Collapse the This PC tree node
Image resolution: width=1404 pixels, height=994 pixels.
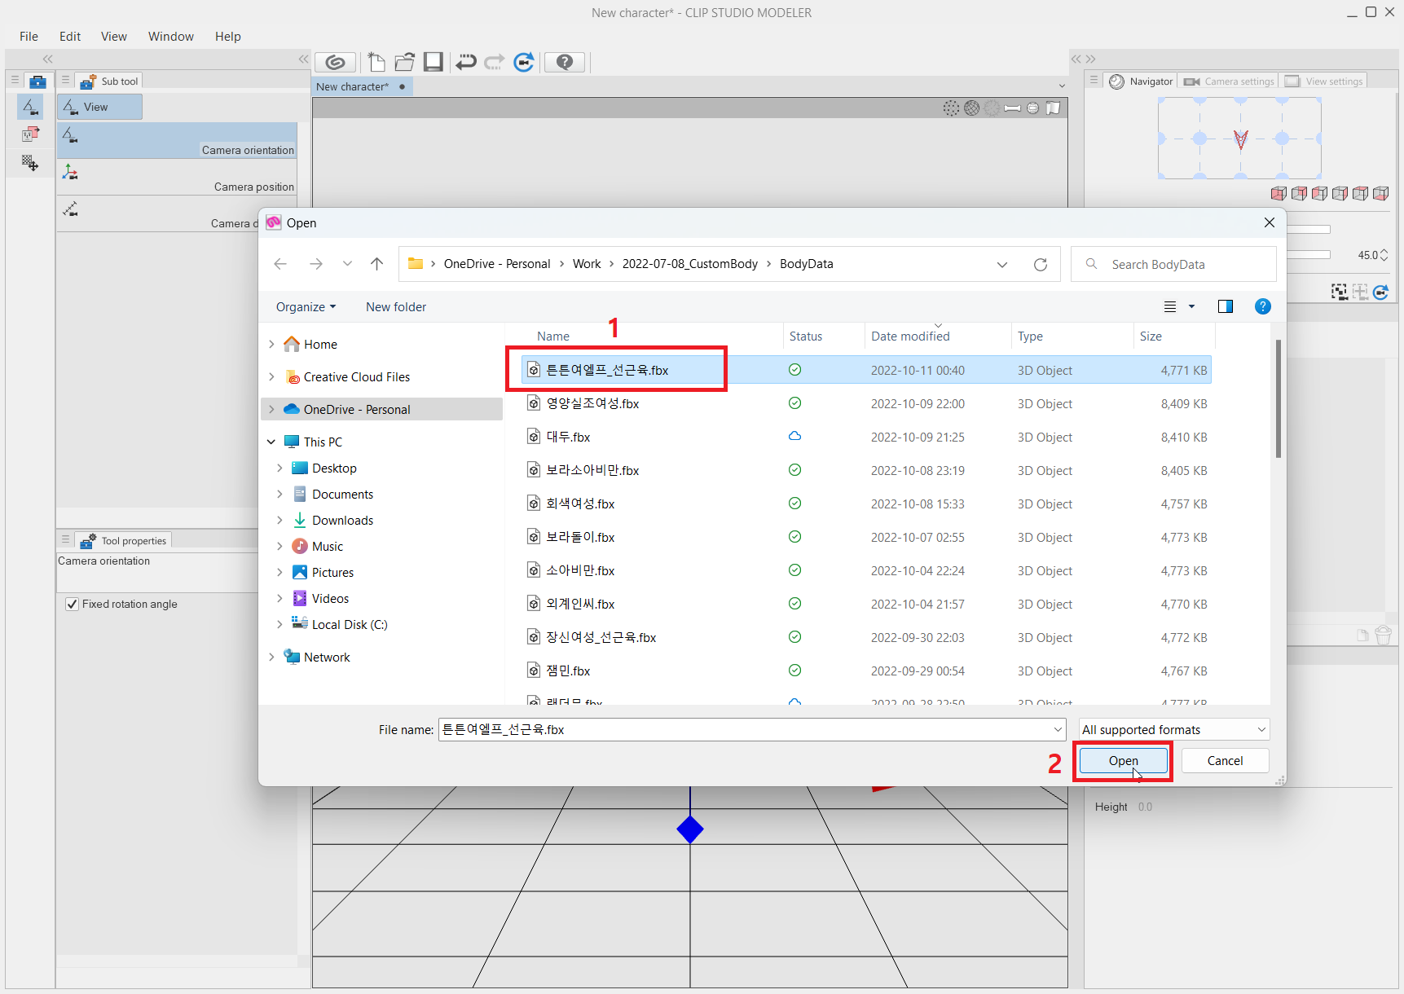271,442
